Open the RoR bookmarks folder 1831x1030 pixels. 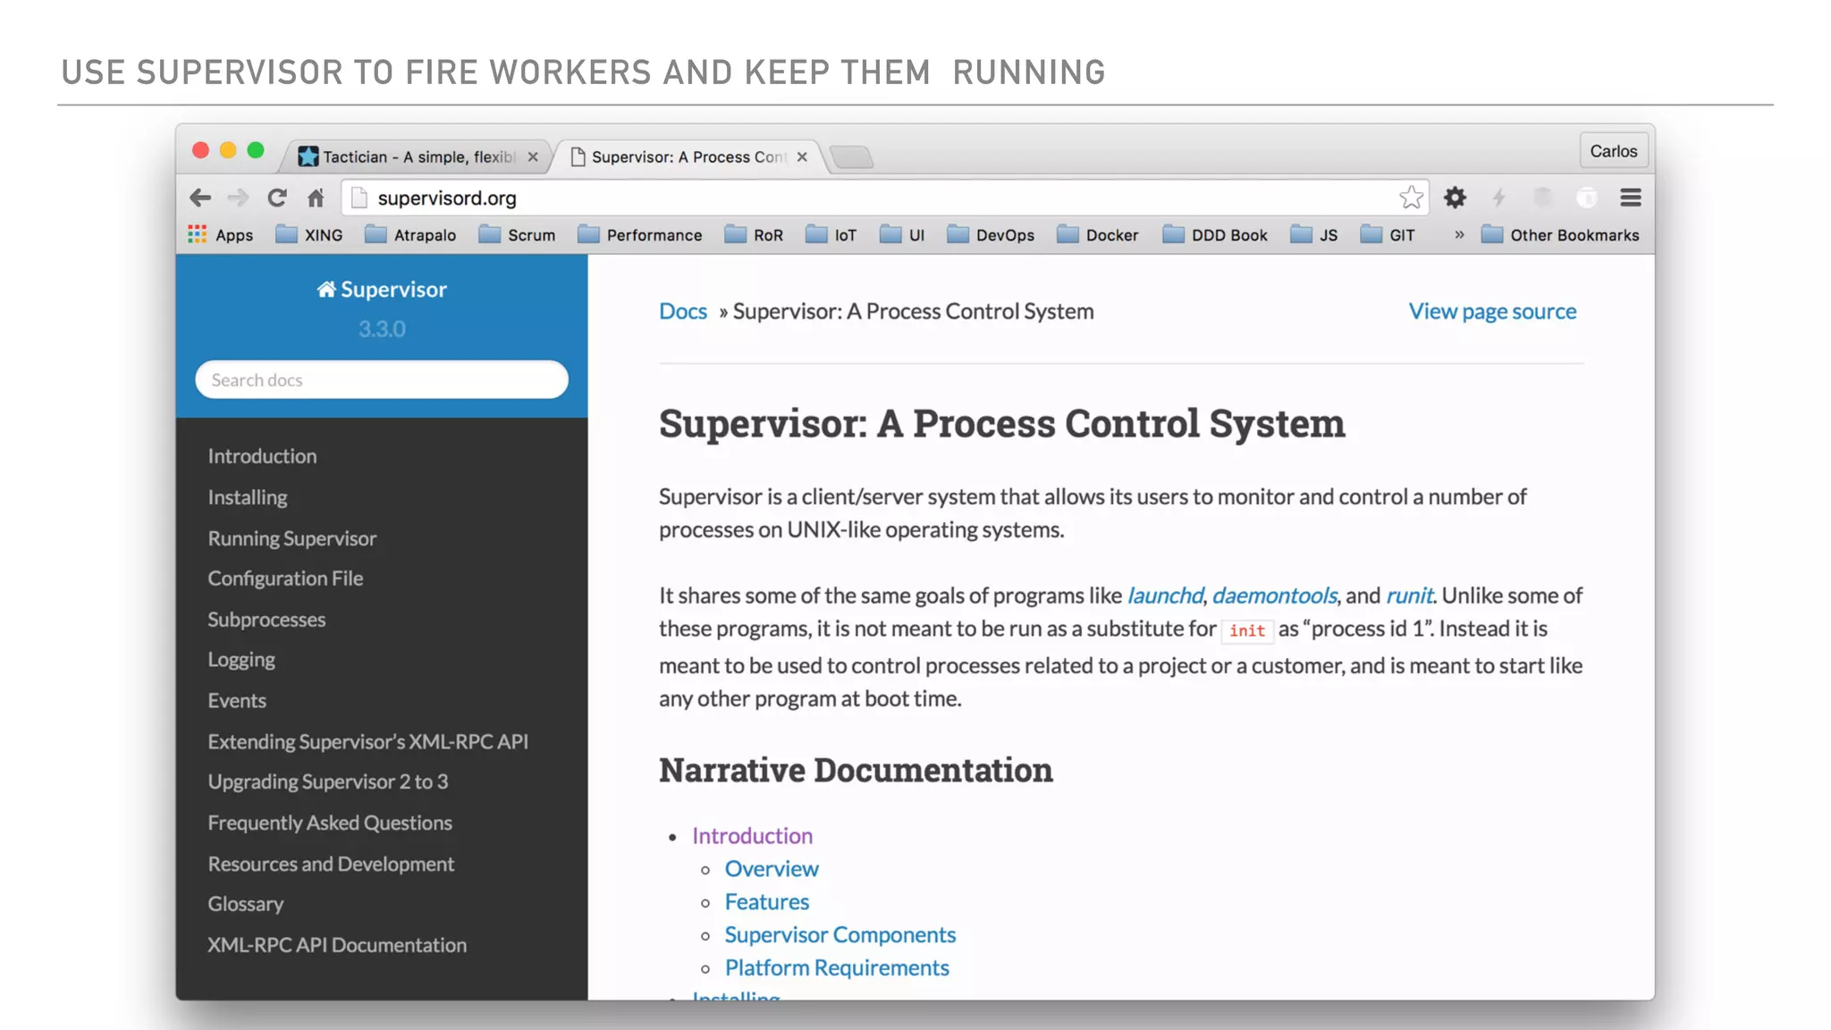click(x=754, y=235)
